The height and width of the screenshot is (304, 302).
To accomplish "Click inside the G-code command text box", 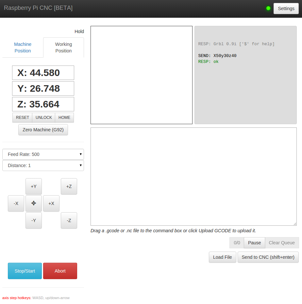I will click(x=193, y=177).
